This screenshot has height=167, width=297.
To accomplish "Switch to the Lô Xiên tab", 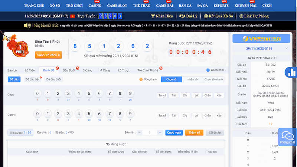I will pos(29,70).
